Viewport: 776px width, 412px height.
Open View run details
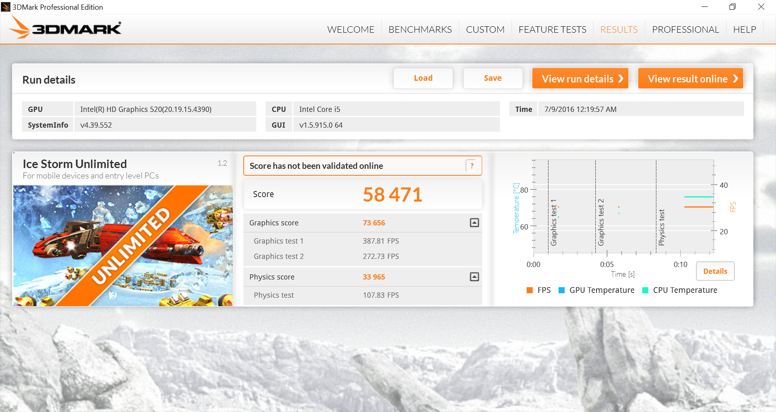click(x=580, y=78)
